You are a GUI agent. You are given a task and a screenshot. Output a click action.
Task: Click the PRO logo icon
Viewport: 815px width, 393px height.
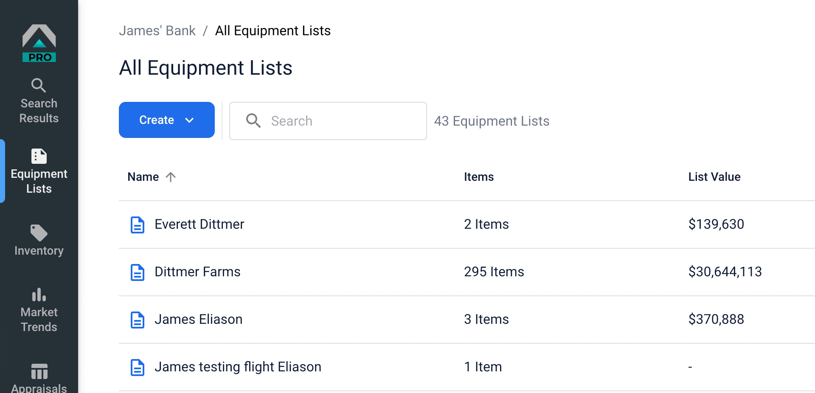pyautogui.click(x=39, y=43)
